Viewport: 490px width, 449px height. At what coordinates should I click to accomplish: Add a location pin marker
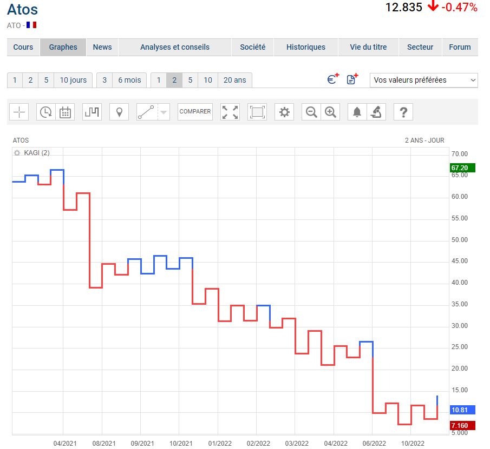point(119,112)
